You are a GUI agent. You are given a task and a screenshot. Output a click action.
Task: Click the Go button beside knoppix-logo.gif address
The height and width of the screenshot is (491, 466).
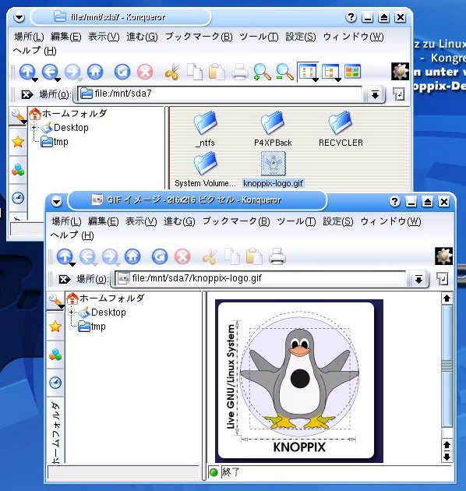click(442, 278)
